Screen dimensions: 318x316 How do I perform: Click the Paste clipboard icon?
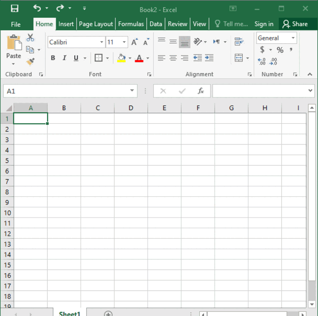(14, 42)
